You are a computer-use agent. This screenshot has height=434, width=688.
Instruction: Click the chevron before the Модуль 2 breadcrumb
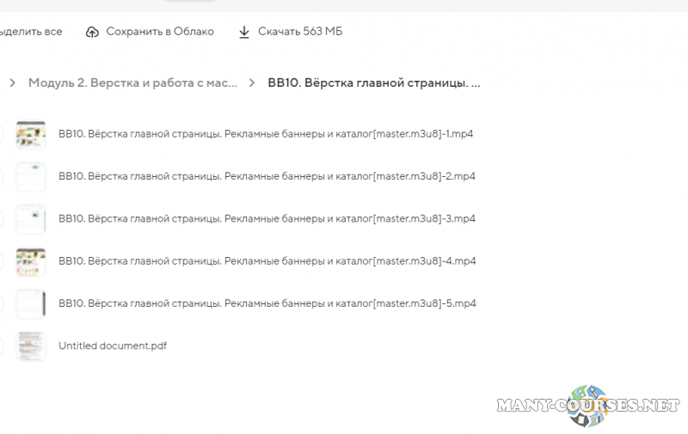[13, 83]
